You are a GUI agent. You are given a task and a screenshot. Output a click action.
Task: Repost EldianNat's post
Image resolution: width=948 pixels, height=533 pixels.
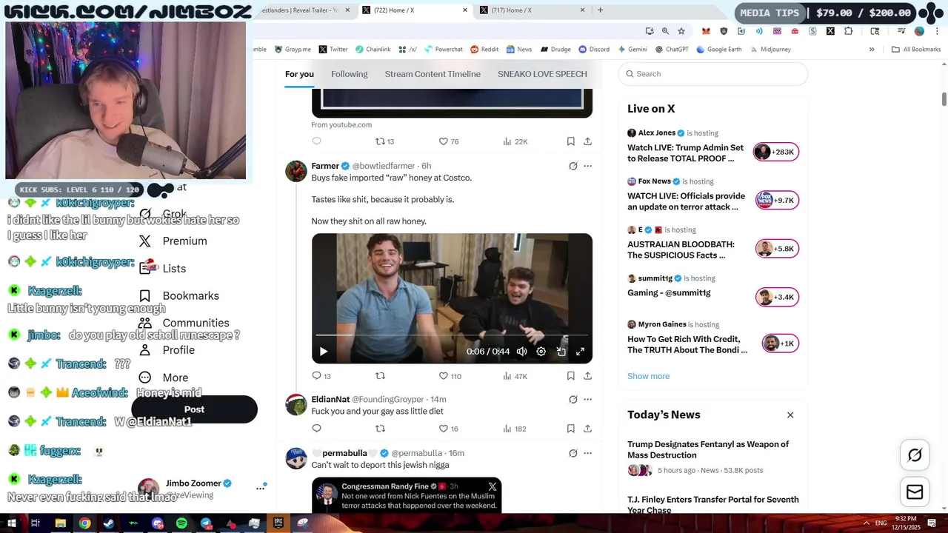click(x=380, y=429)
